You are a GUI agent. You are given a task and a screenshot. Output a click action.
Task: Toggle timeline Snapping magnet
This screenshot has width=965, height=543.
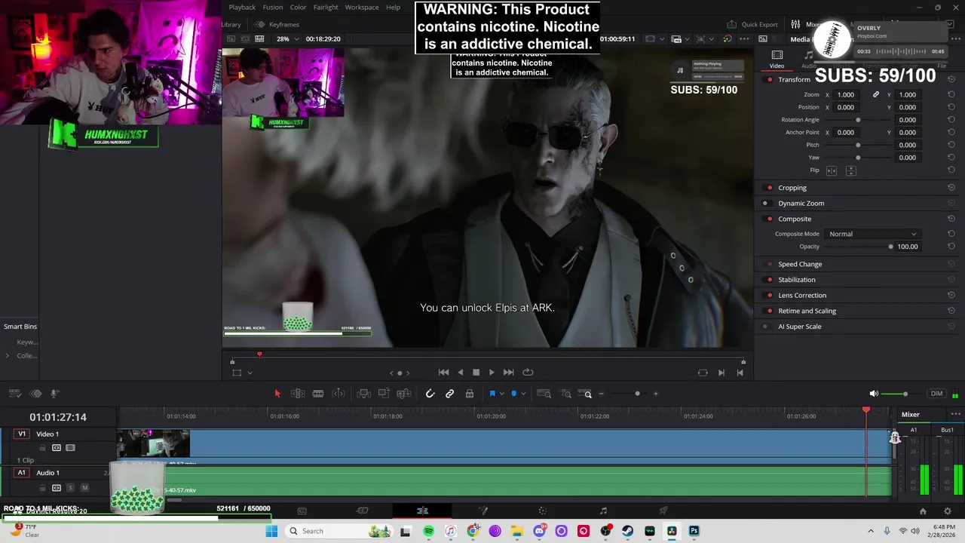[430, 394]
